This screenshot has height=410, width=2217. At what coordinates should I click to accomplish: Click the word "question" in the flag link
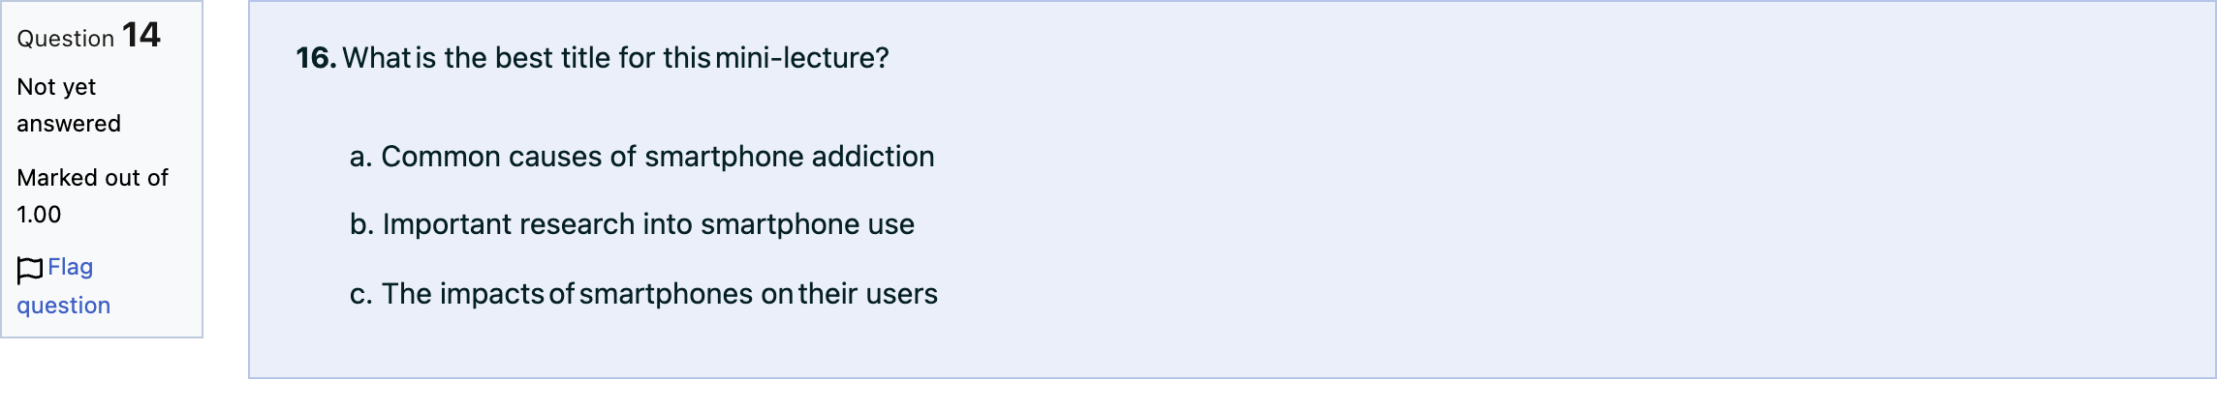(64, 306)
